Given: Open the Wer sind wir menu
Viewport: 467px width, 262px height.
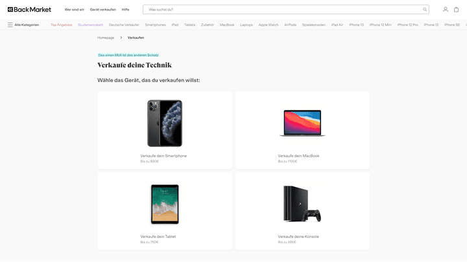Looking at the screenshot, I should (x=75, y=10).
